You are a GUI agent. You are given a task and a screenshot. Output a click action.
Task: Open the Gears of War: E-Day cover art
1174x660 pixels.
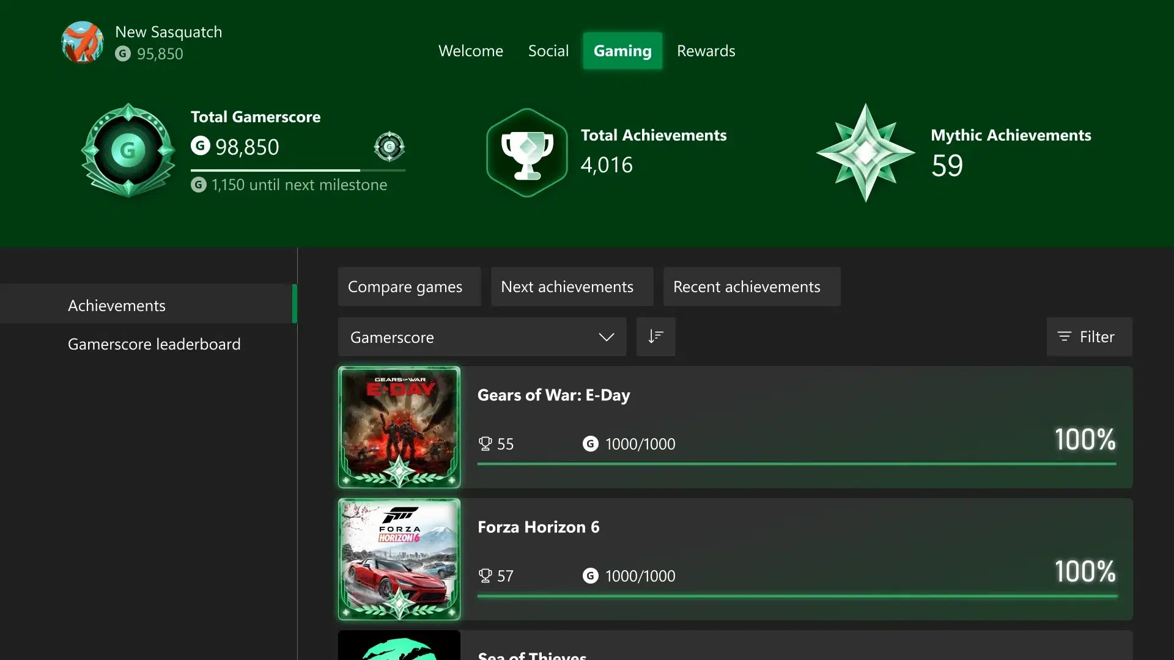point(399,427)
